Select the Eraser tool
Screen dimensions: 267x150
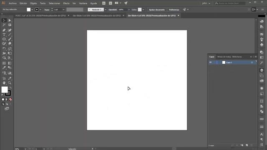click(10, 44)
